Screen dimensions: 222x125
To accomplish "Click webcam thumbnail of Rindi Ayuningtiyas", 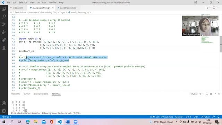I will coord(200,26).
